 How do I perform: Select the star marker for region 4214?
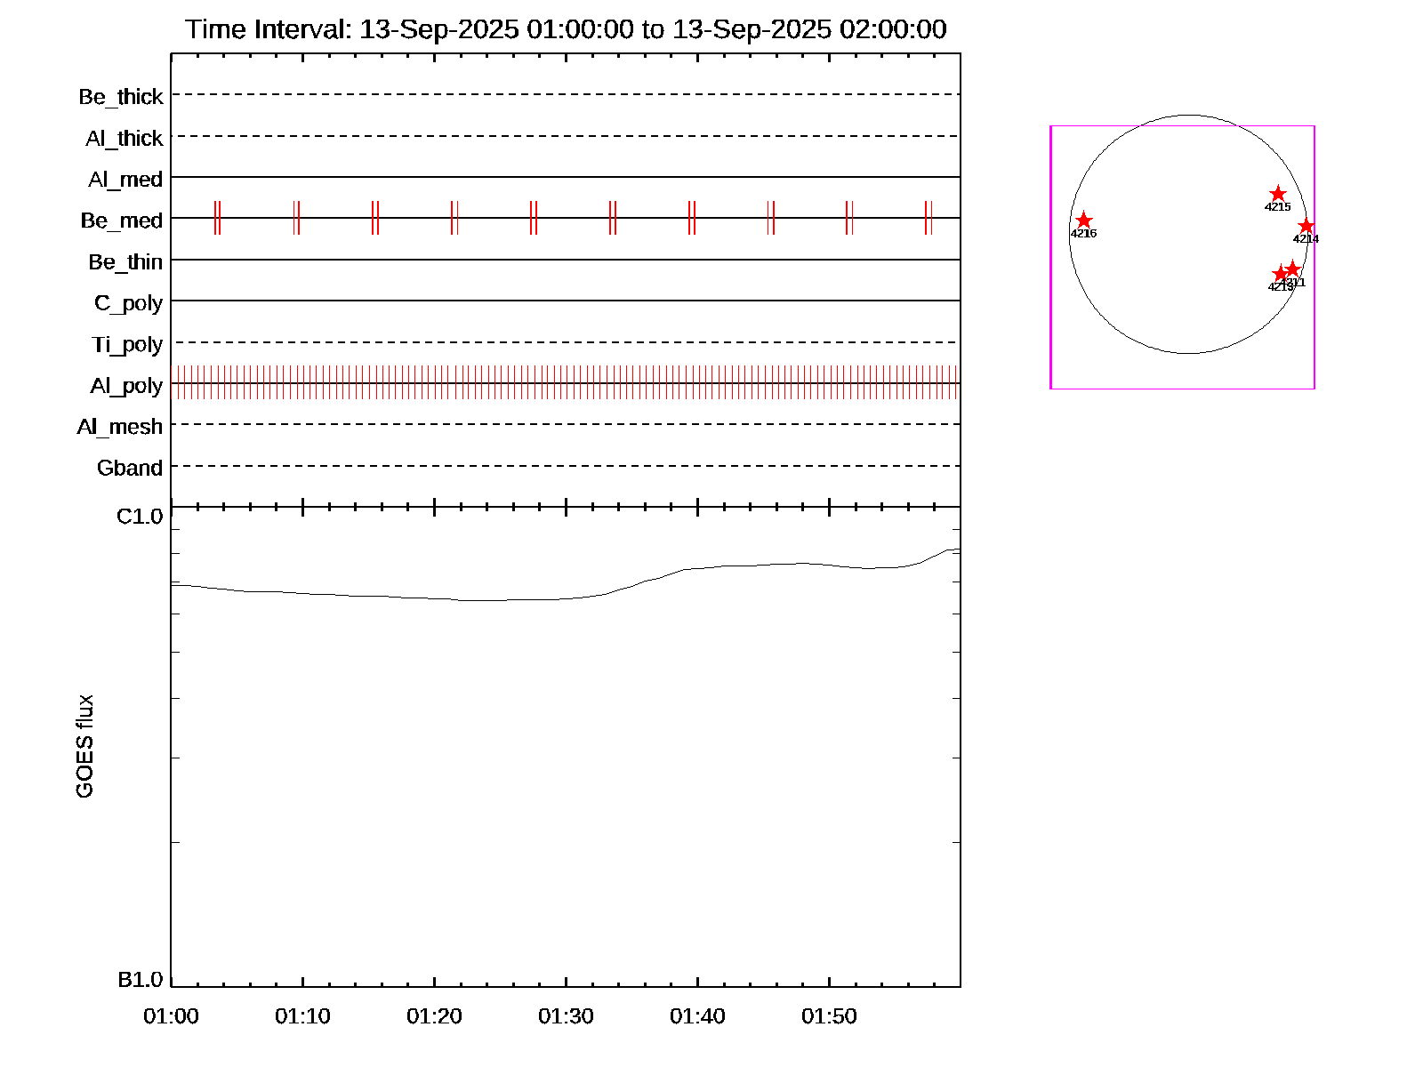pos(1306,226)
